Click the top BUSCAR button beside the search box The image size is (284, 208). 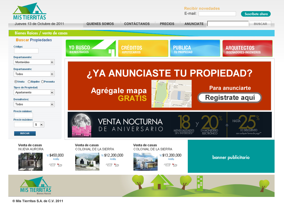click(260, 24)
